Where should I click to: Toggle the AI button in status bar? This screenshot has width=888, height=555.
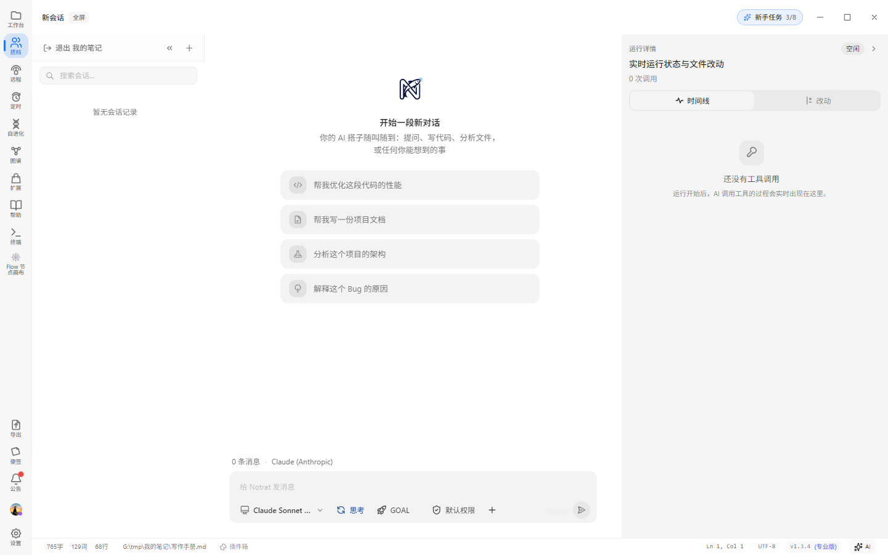click(862, 546)
